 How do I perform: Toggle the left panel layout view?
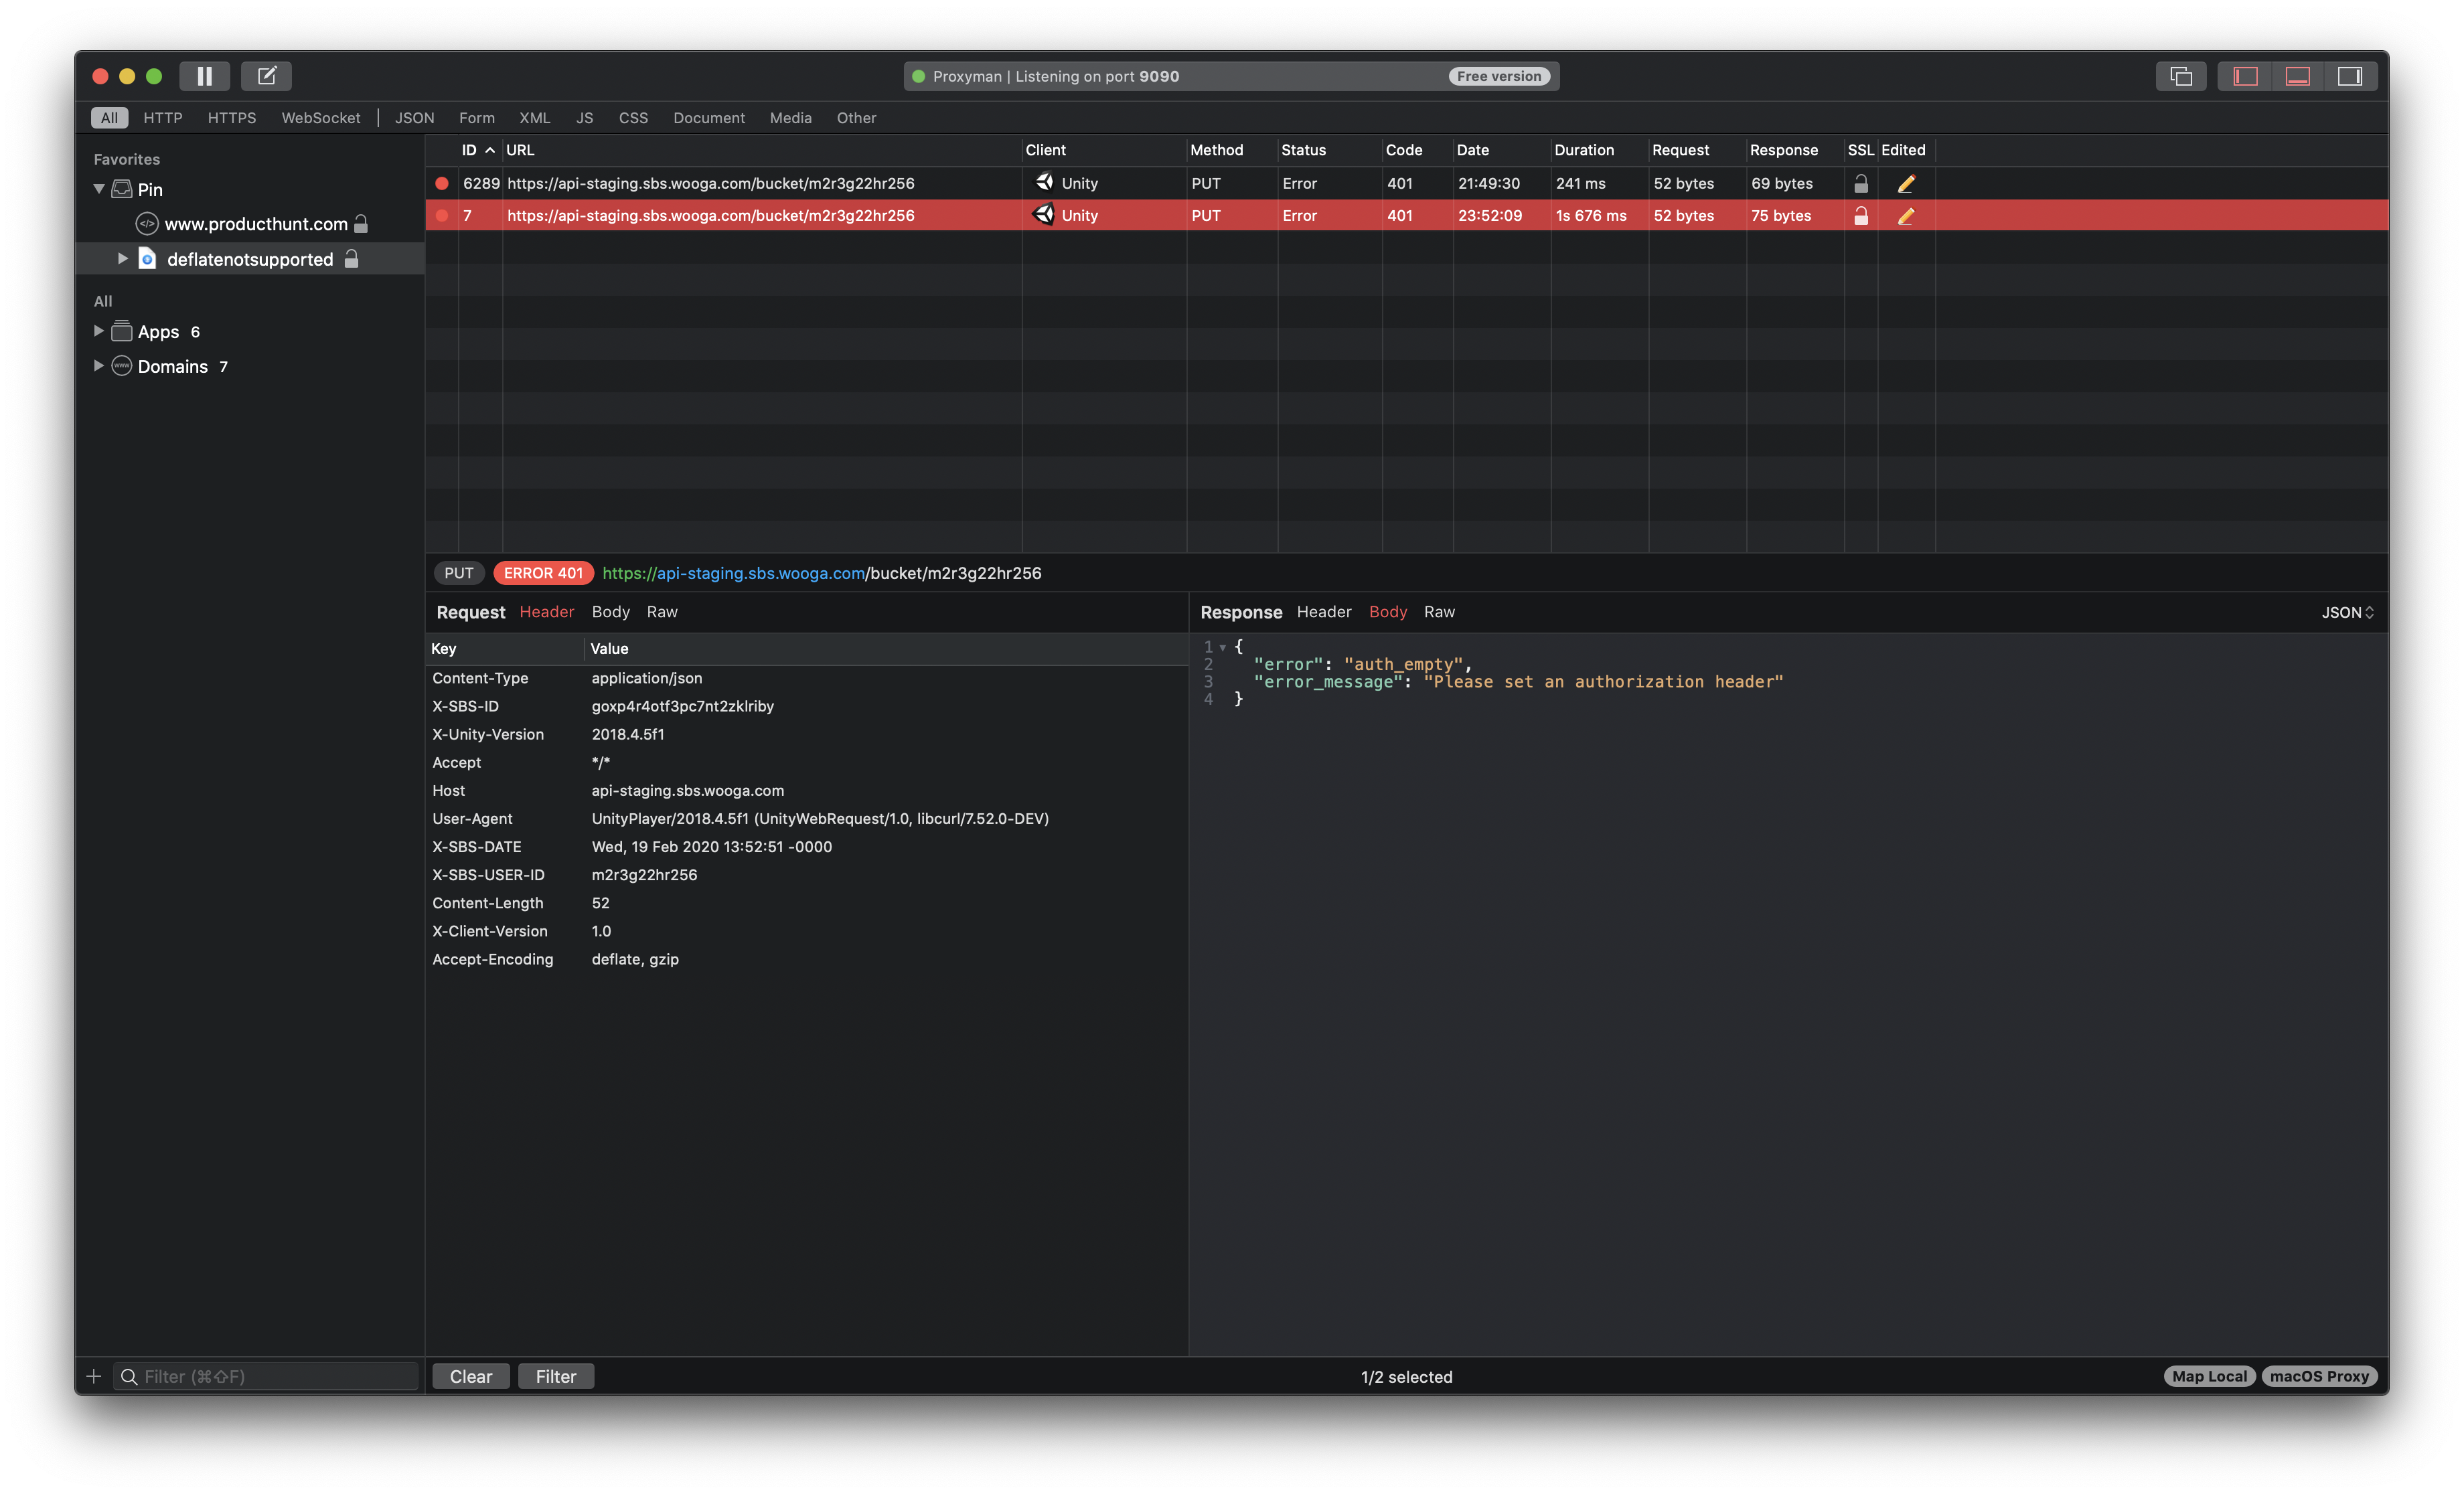(x=2244, y=75)
